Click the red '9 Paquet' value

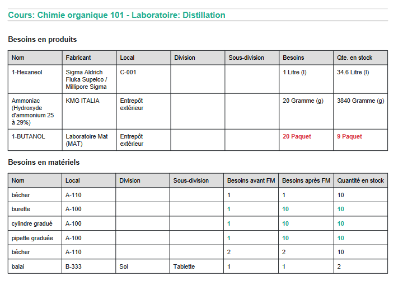click(349, 136)
